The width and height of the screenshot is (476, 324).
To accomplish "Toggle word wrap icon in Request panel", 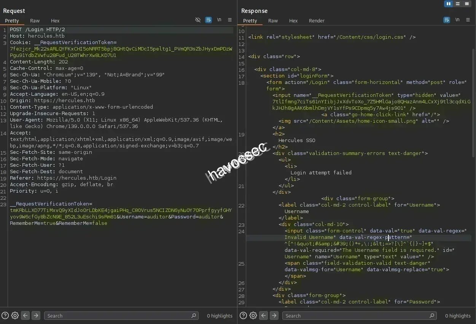I will 209,20.
